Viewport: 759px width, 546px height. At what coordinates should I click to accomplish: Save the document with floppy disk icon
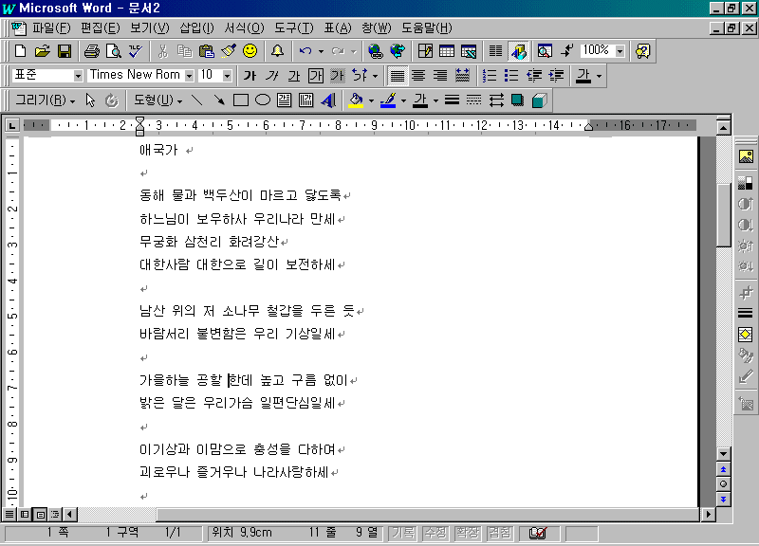click(x=65, y=51)
